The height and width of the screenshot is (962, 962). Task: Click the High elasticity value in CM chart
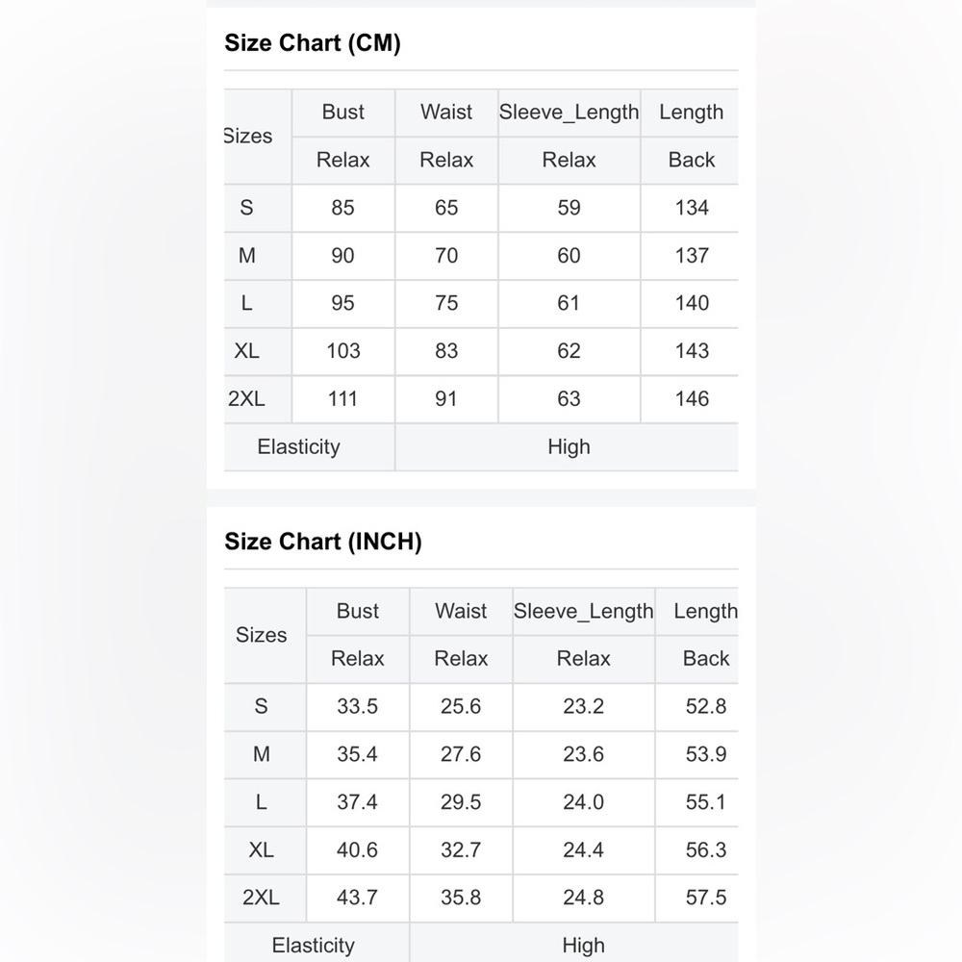[x=568, y=446]
